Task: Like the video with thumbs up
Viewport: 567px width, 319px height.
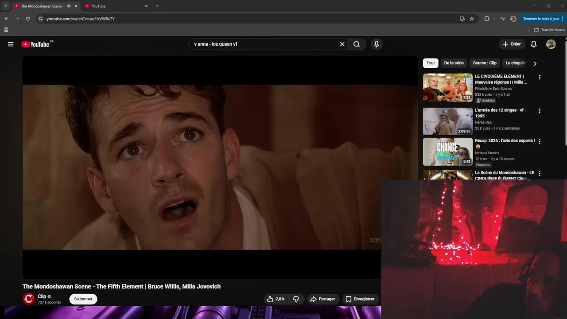Action: coord(276,299)
